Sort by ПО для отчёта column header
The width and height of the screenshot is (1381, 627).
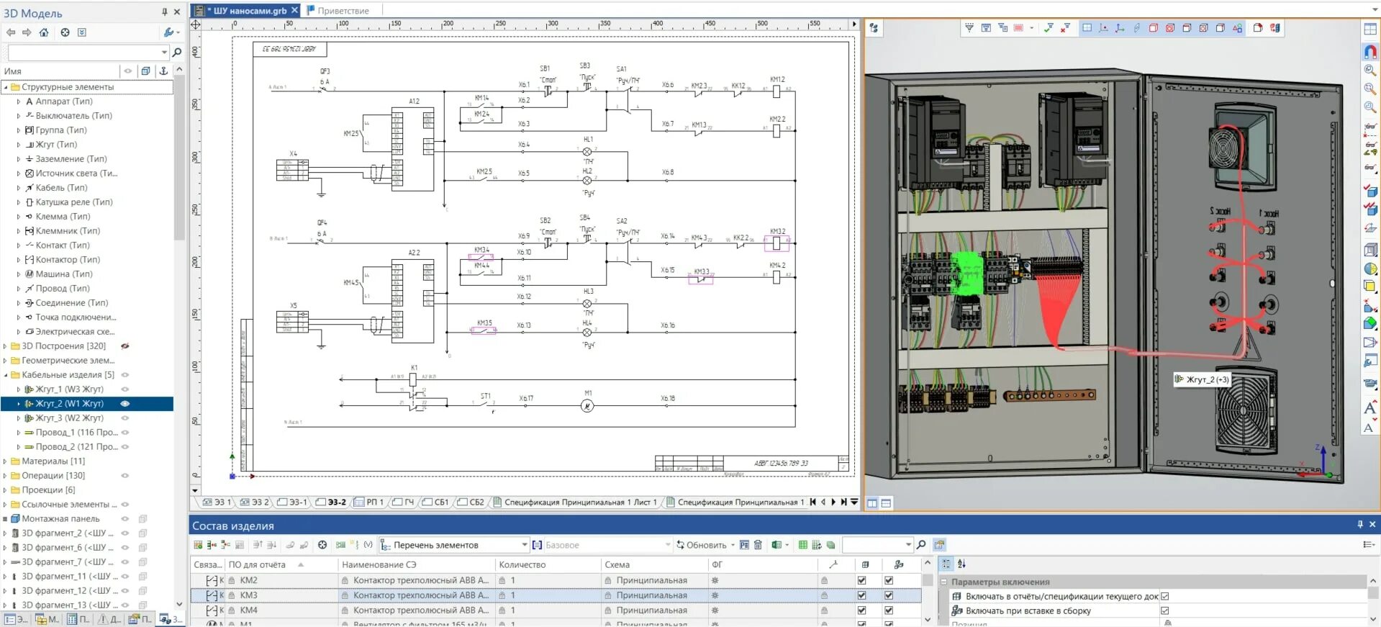coord(281,565)
